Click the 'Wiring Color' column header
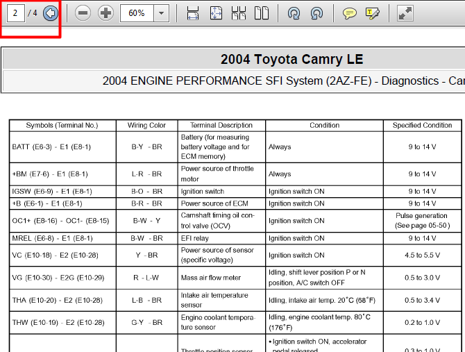This screenshot has width=465, height=352. tap(146, 126)
